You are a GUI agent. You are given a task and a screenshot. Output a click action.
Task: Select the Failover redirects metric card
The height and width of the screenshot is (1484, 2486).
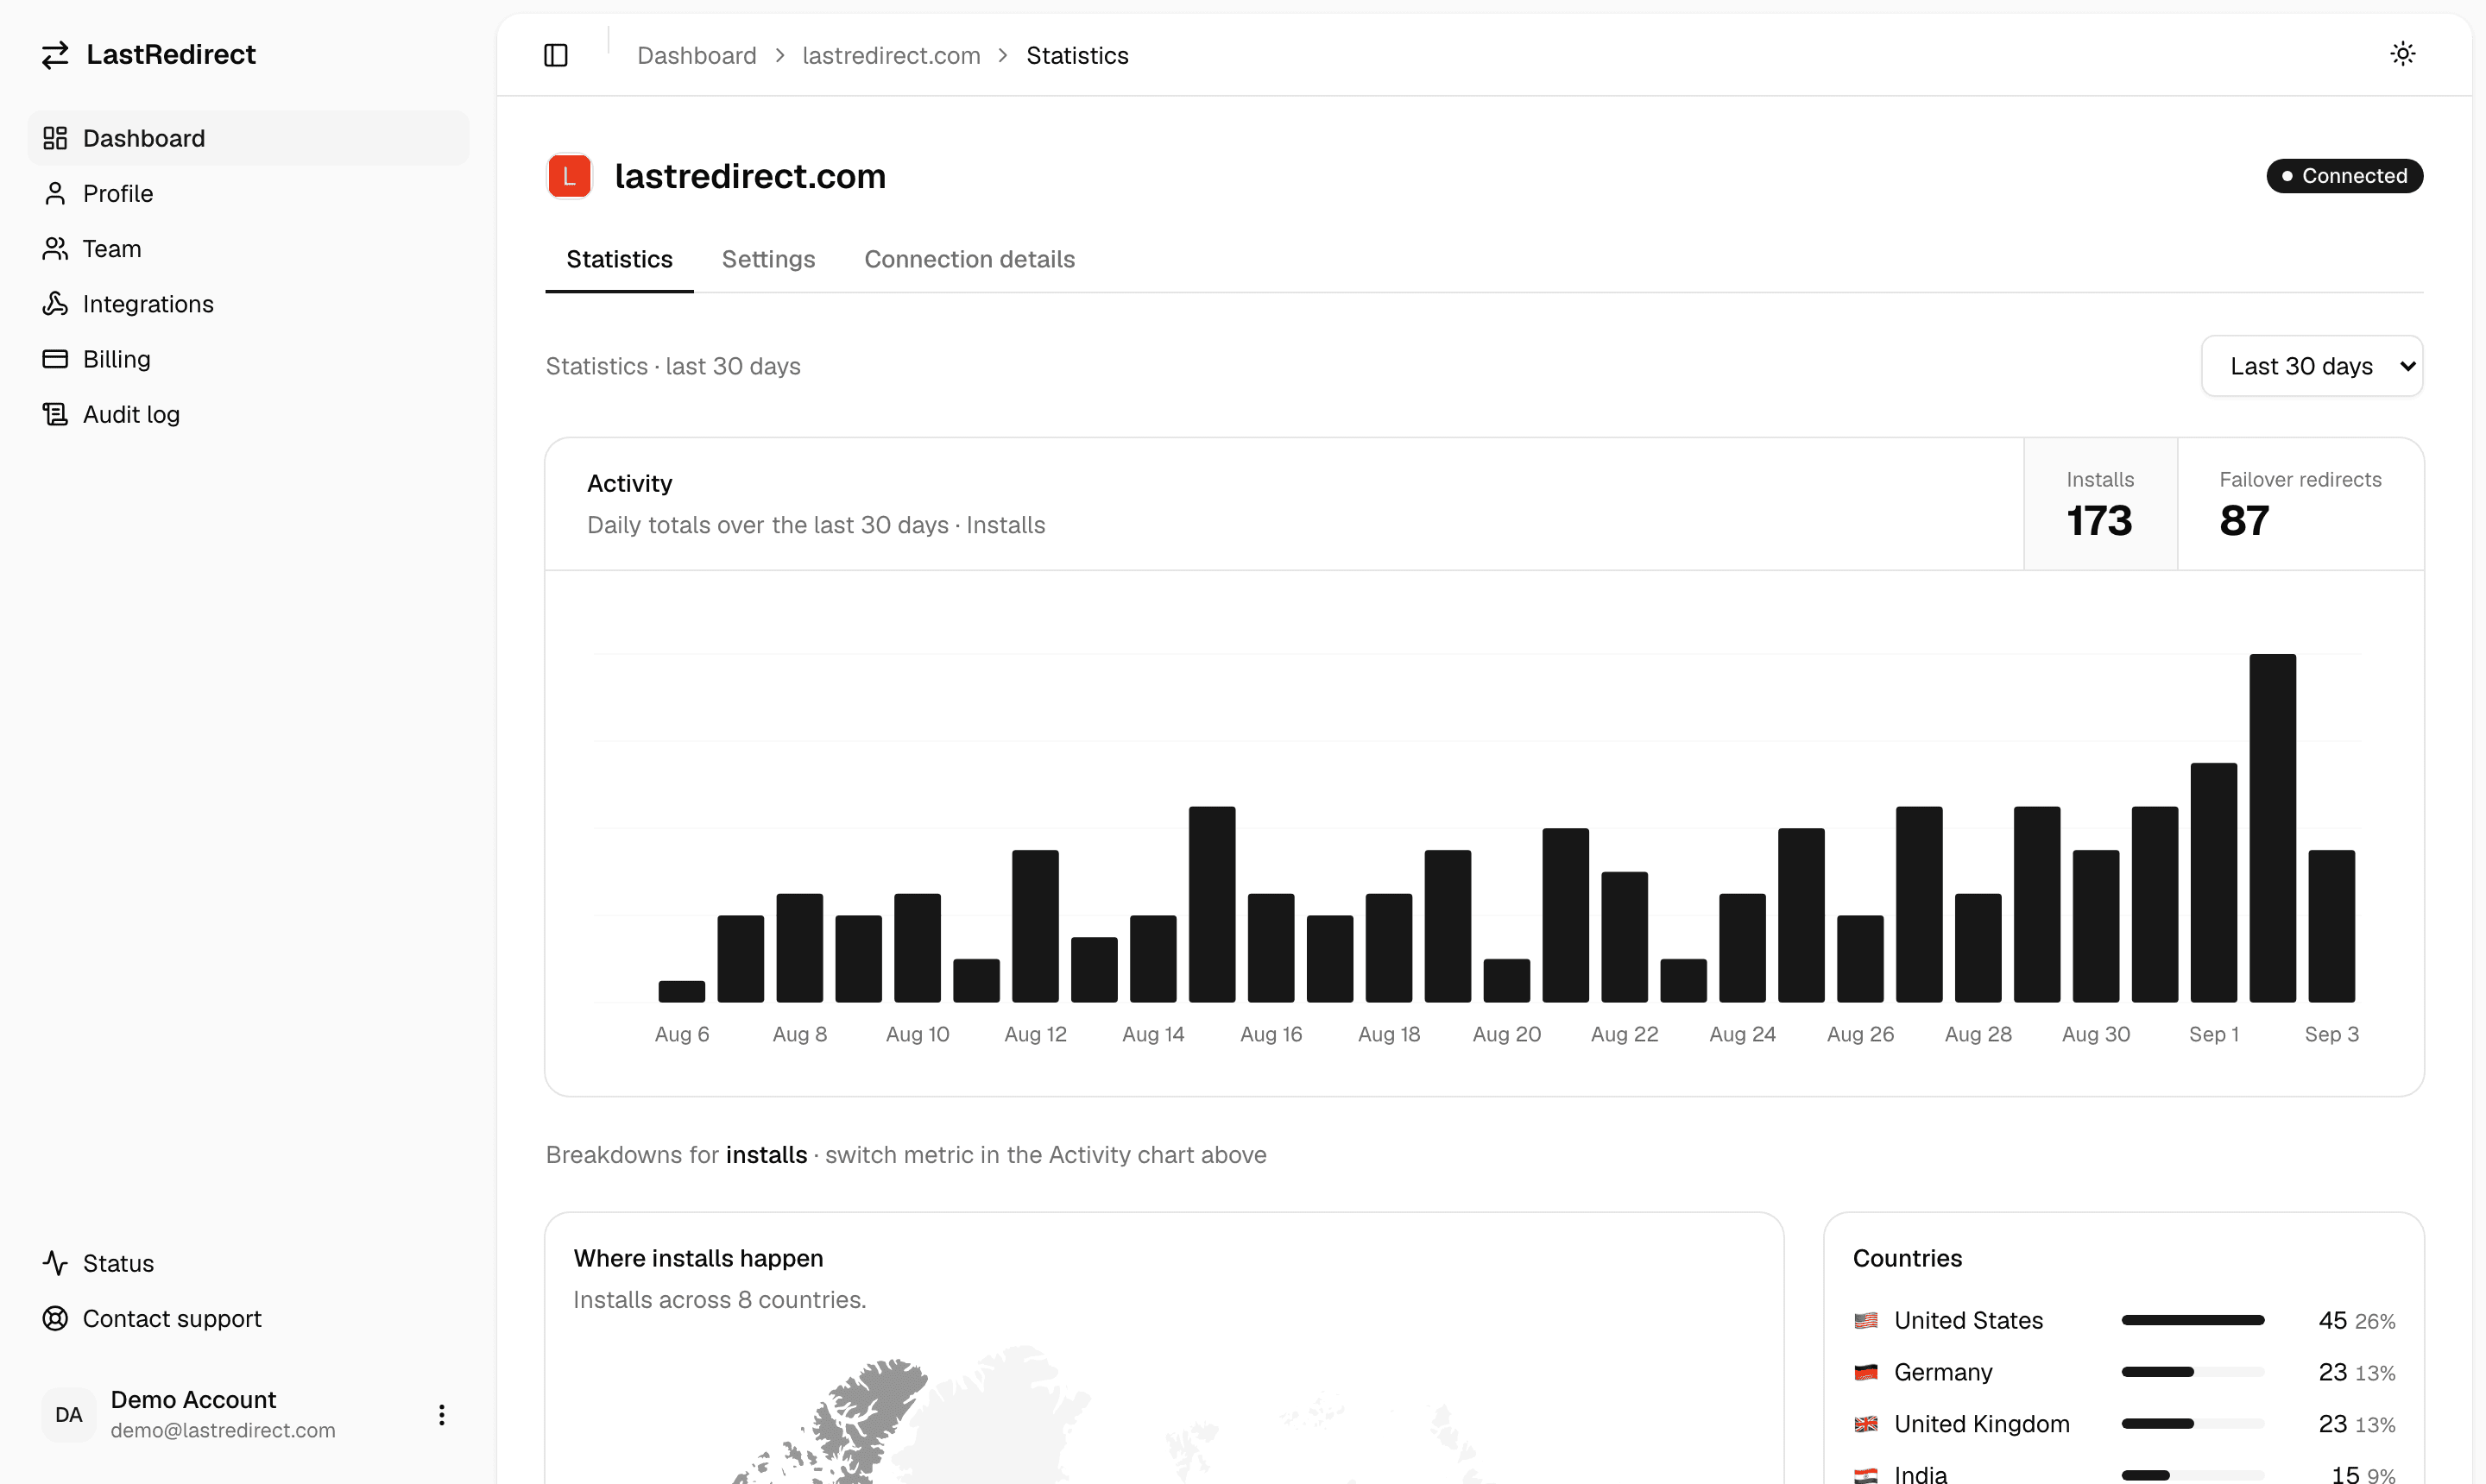click(2300, 504)
